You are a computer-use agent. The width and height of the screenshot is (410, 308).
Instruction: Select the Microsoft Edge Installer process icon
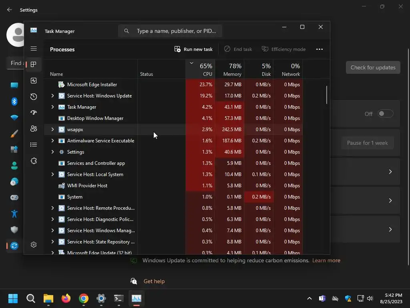[x=61, y=85]
